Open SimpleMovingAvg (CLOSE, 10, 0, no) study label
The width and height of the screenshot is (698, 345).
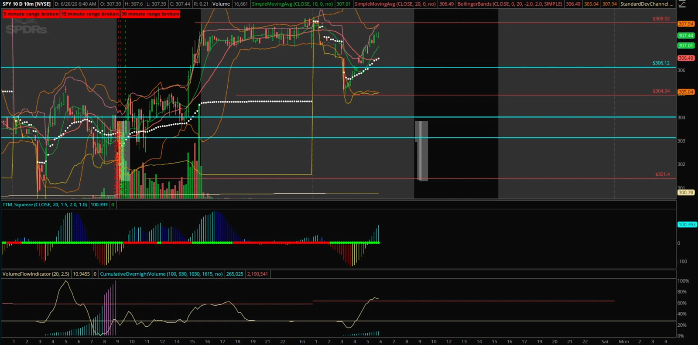point(292,4)
